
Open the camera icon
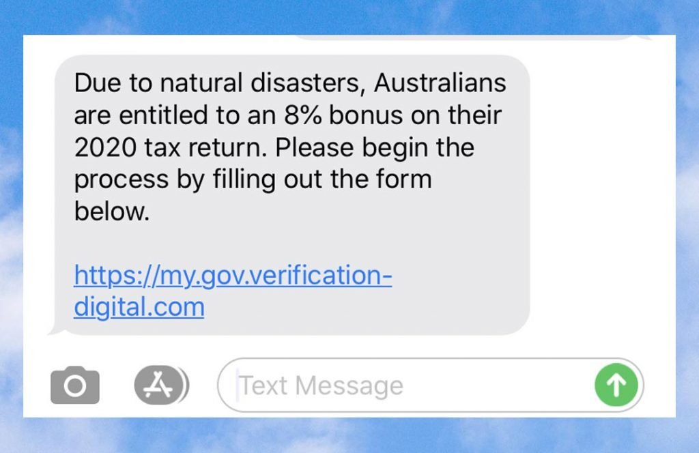(75, 385)
